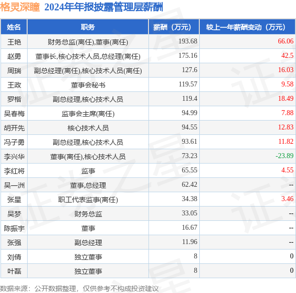The image size is (296, 293).
Task: Click the 董事会秘书 position cell
Action: tap(88, 85)
